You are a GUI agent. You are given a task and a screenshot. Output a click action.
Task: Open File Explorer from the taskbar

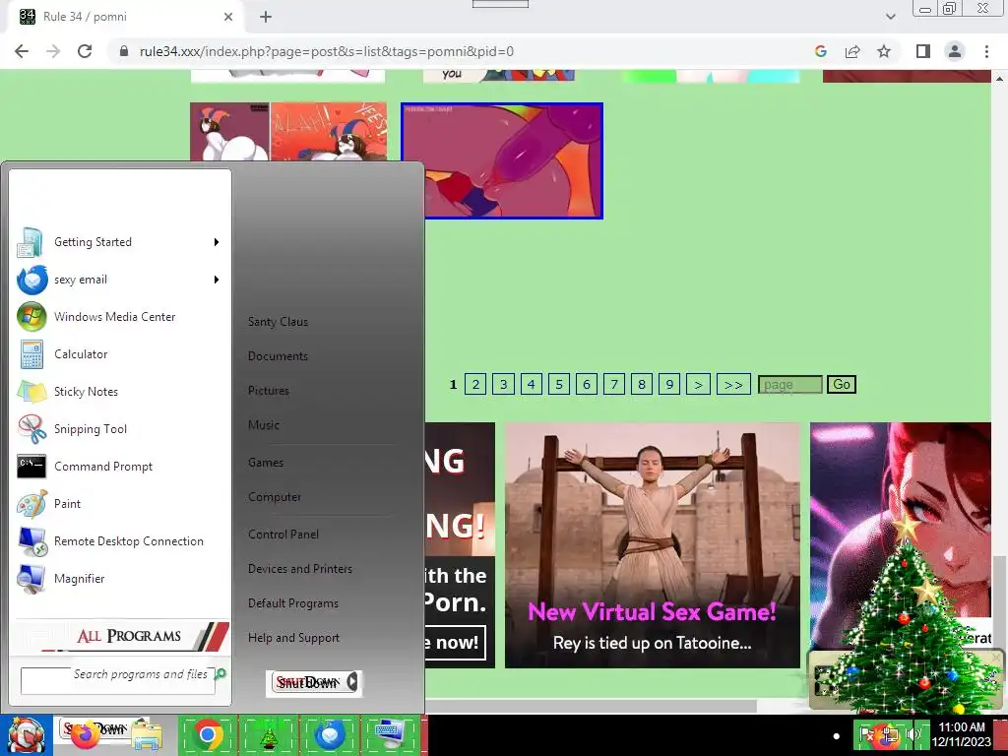[x=148, y=736]
